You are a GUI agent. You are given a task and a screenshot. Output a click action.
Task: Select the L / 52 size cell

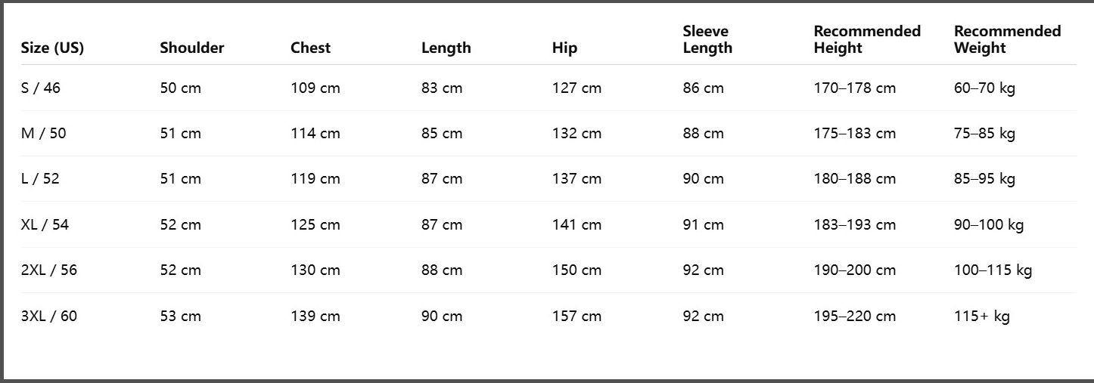click(x=40, y=179)
